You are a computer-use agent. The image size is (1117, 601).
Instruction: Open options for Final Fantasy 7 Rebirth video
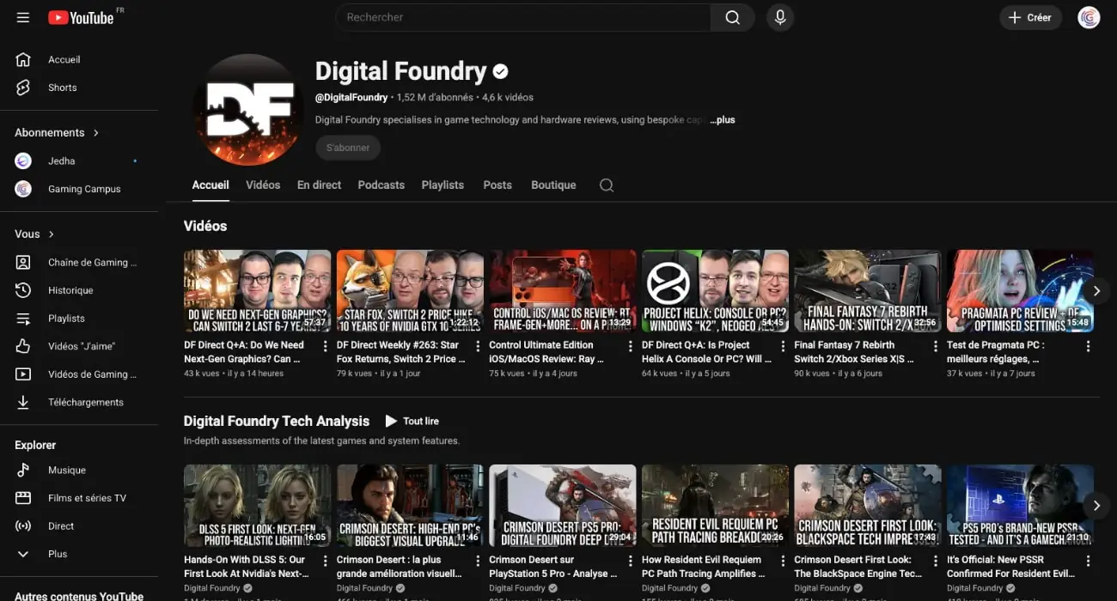[936, 346]
